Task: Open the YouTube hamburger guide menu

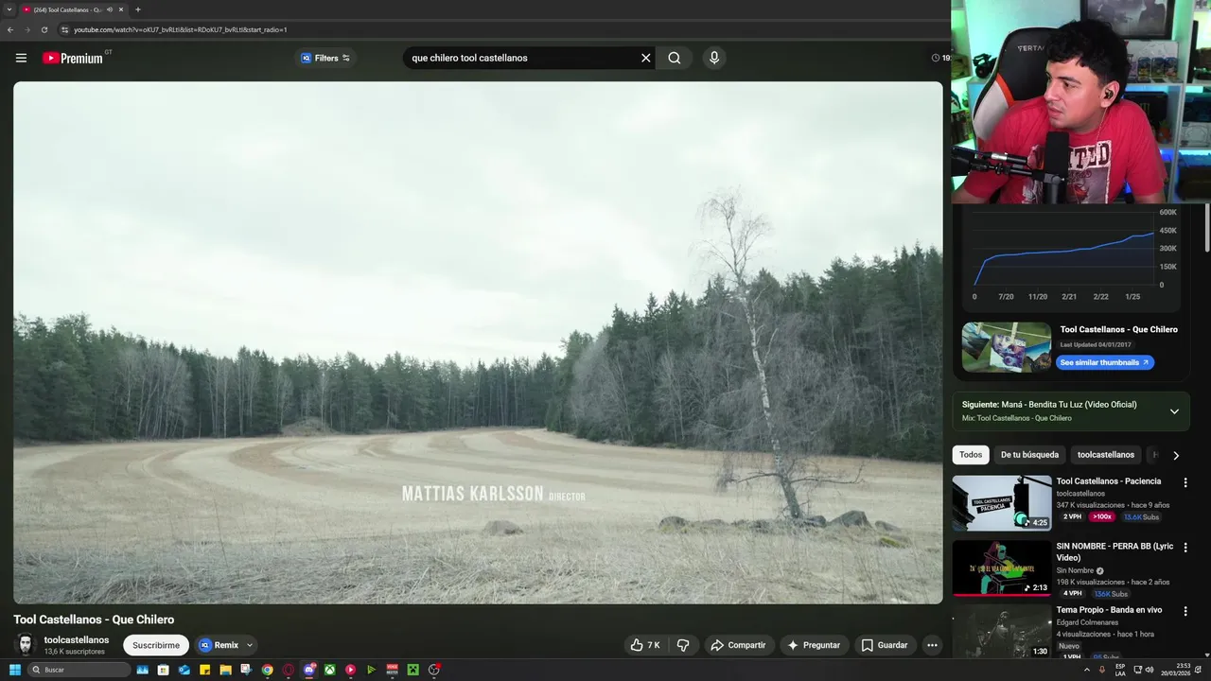Action: [x=21, y=58]
